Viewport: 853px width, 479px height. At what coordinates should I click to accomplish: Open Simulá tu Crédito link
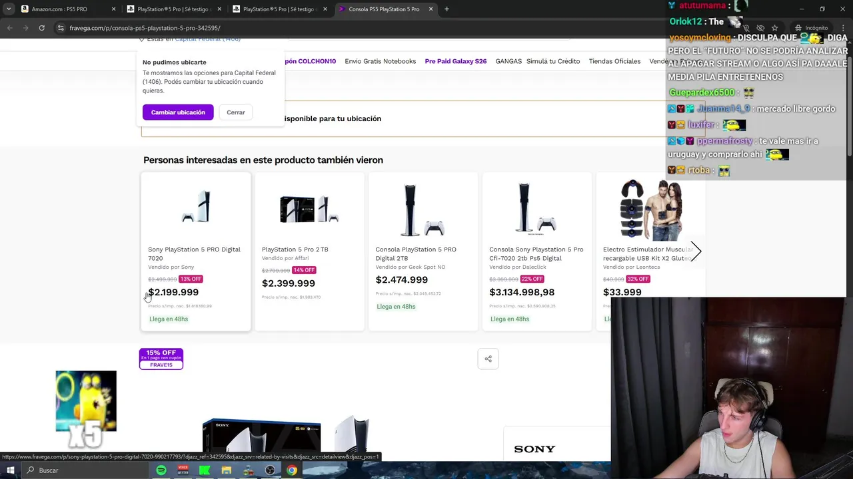click(x=553, y=61)
